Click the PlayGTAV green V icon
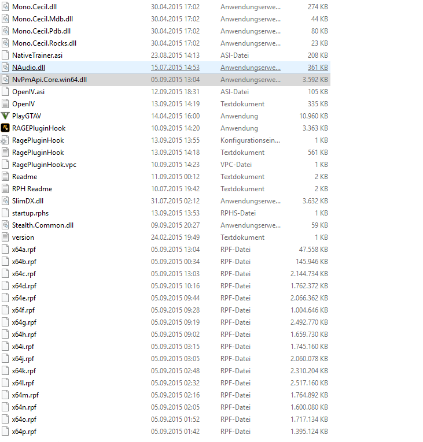Image resolution: width=423 pixels, height=442 pixels. (5, 116)
